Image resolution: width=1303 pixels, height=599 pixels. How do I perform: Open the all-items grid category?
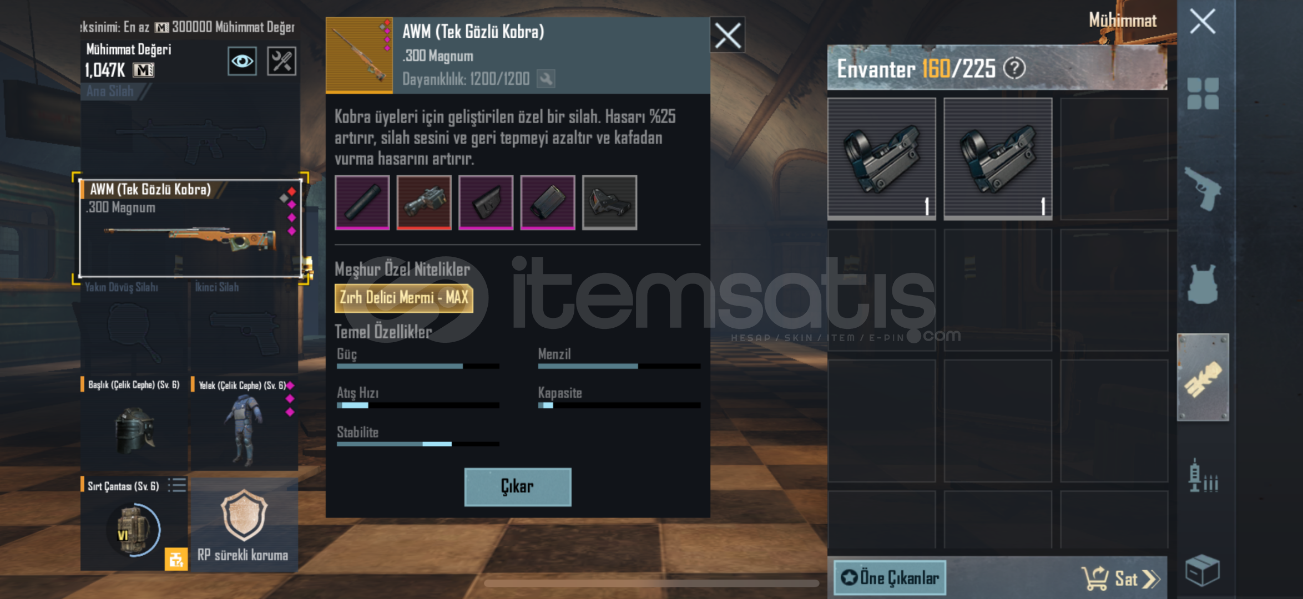click(x=1203, y=93)
